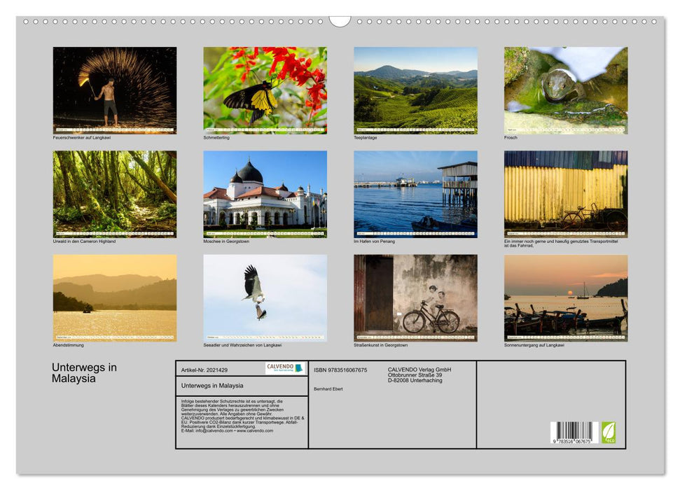Click the Artikel-Nr. 2021429 label

coord(204,370)
